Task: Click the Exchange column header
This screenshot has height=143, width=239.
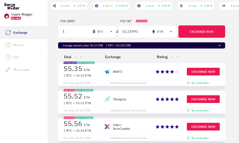Action: (113, 57)
